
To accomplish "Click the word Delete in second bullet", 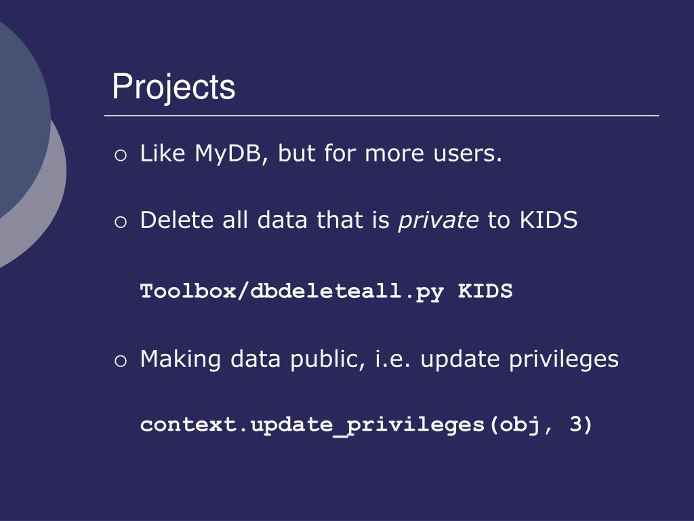I will [177, 220].
